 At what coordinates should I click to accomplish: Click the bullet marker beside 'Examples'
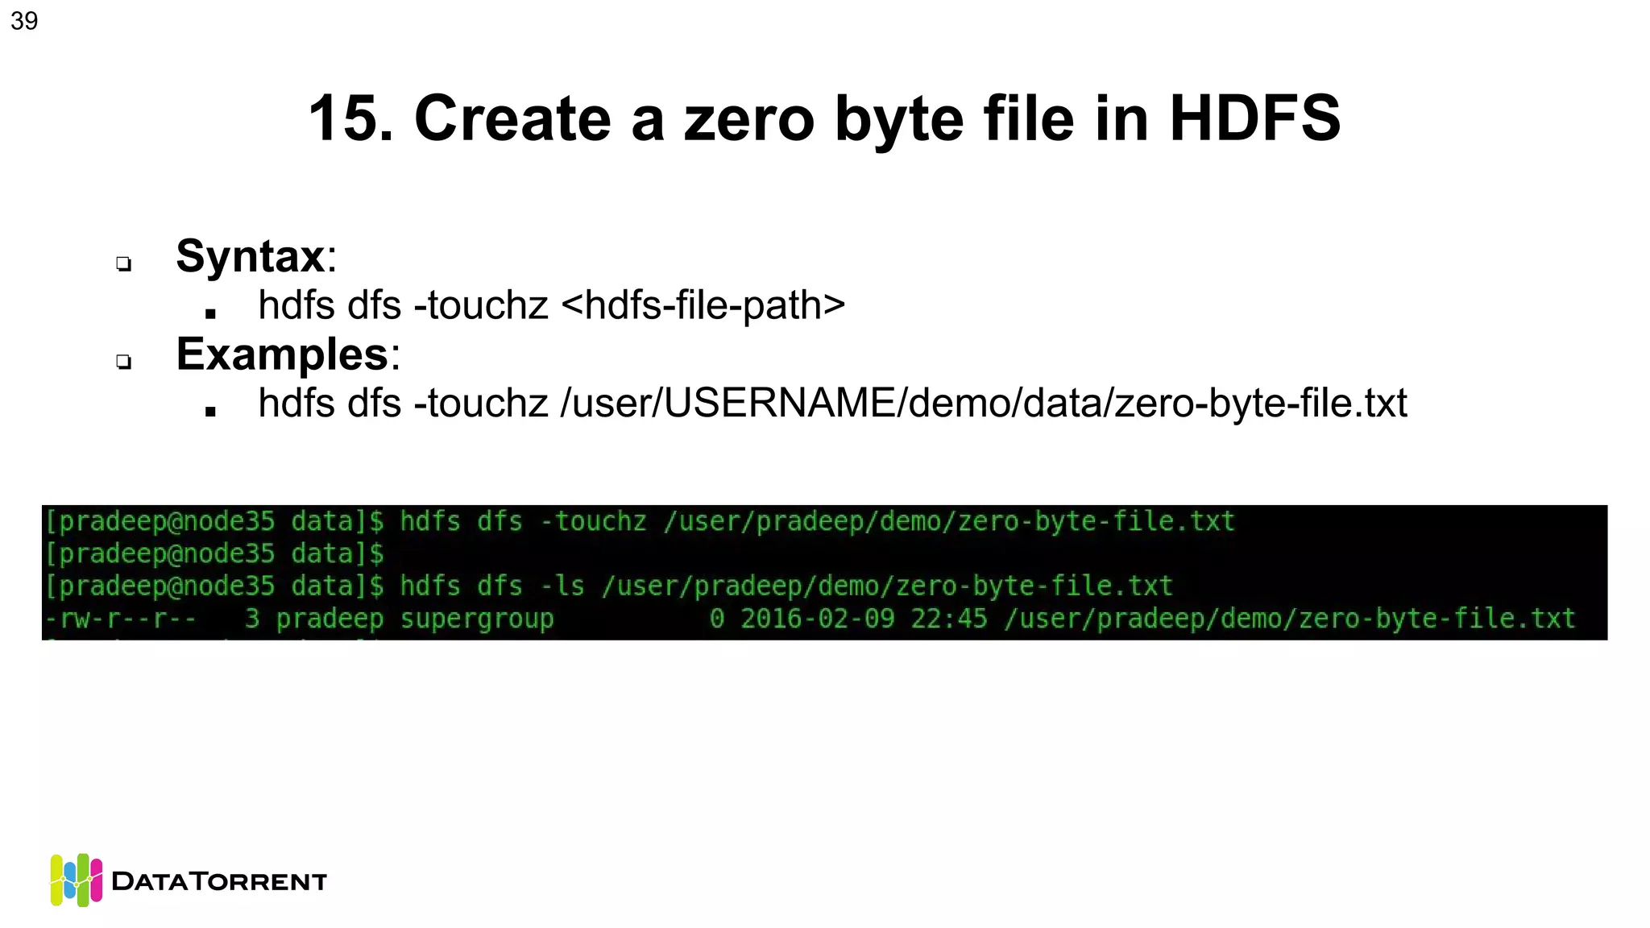point(123,361)
